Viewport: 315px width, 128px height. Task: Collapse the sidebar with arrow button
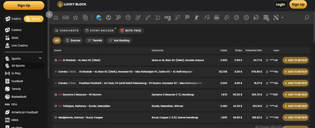click(49, 14)
